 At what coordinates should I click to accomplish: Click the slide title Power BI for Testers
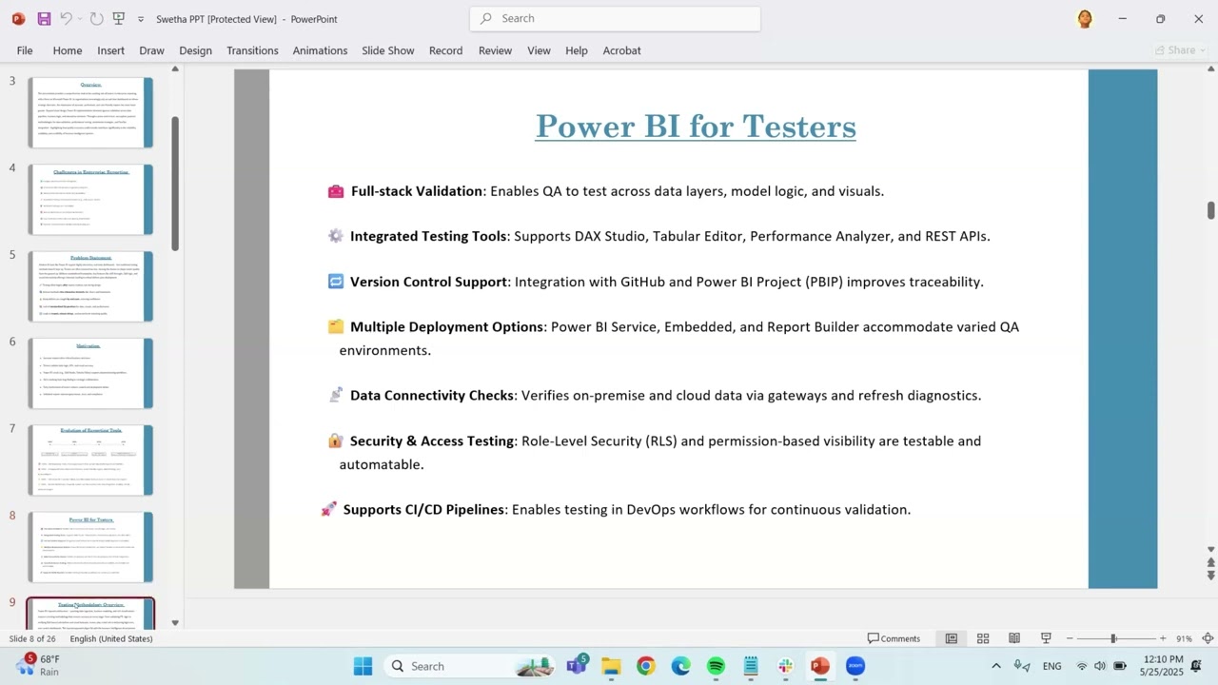tap(696, 127)
